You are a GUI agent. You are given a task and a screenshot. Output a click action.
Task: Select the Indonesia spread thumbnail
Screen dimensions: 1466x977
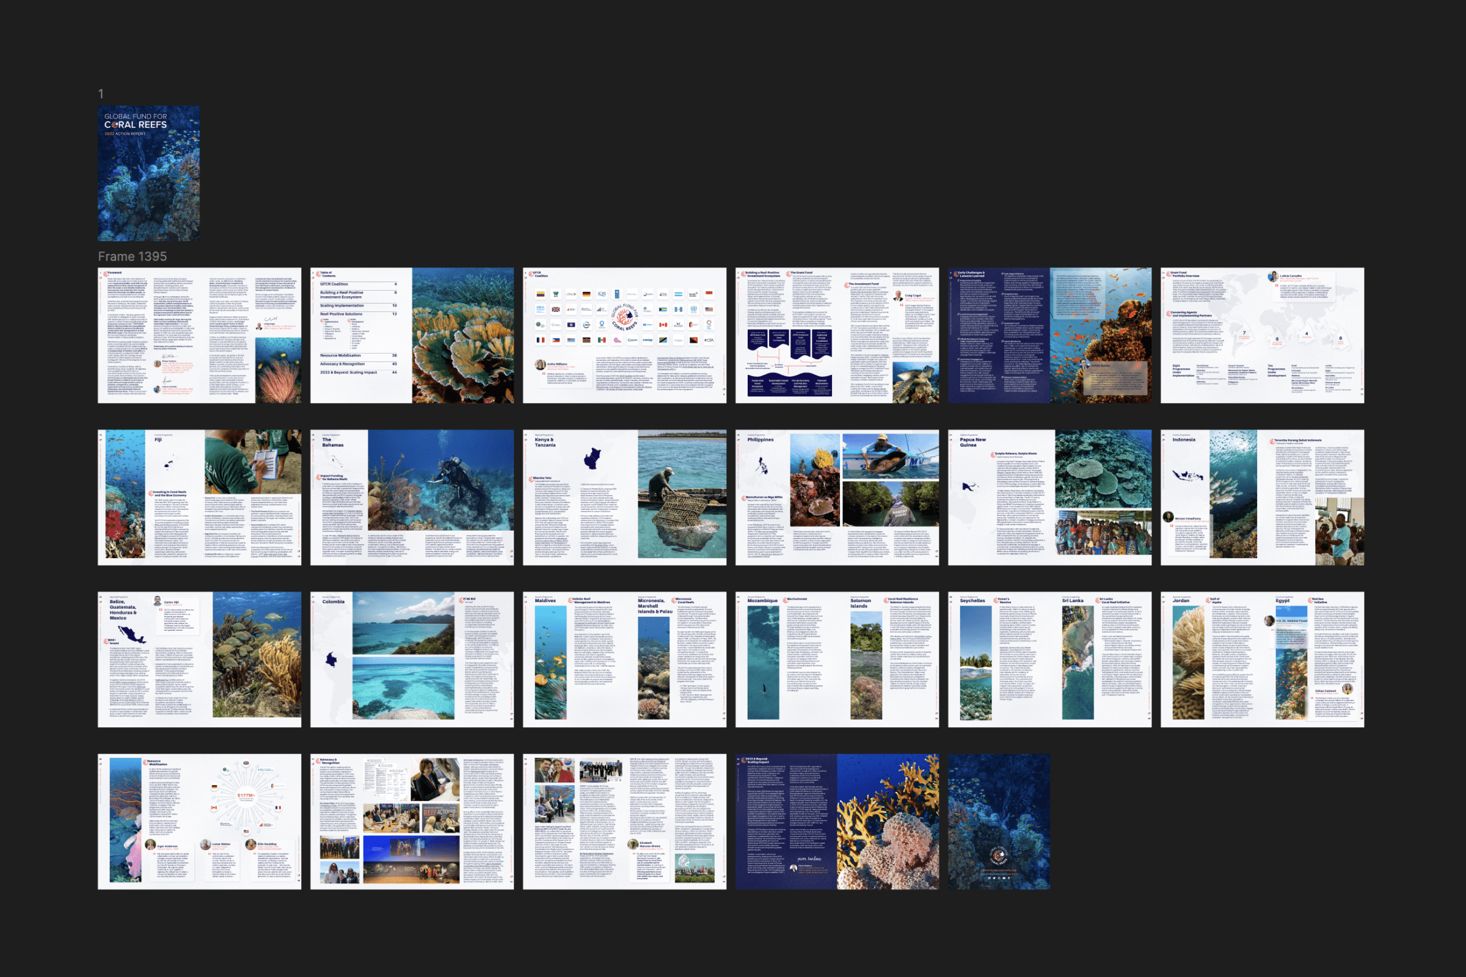pos(1262,497)
